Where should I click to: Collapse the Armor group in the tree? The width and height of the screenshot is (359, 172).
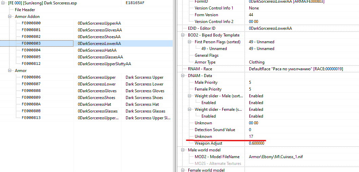pyautogui.click(x=10, y=71)
